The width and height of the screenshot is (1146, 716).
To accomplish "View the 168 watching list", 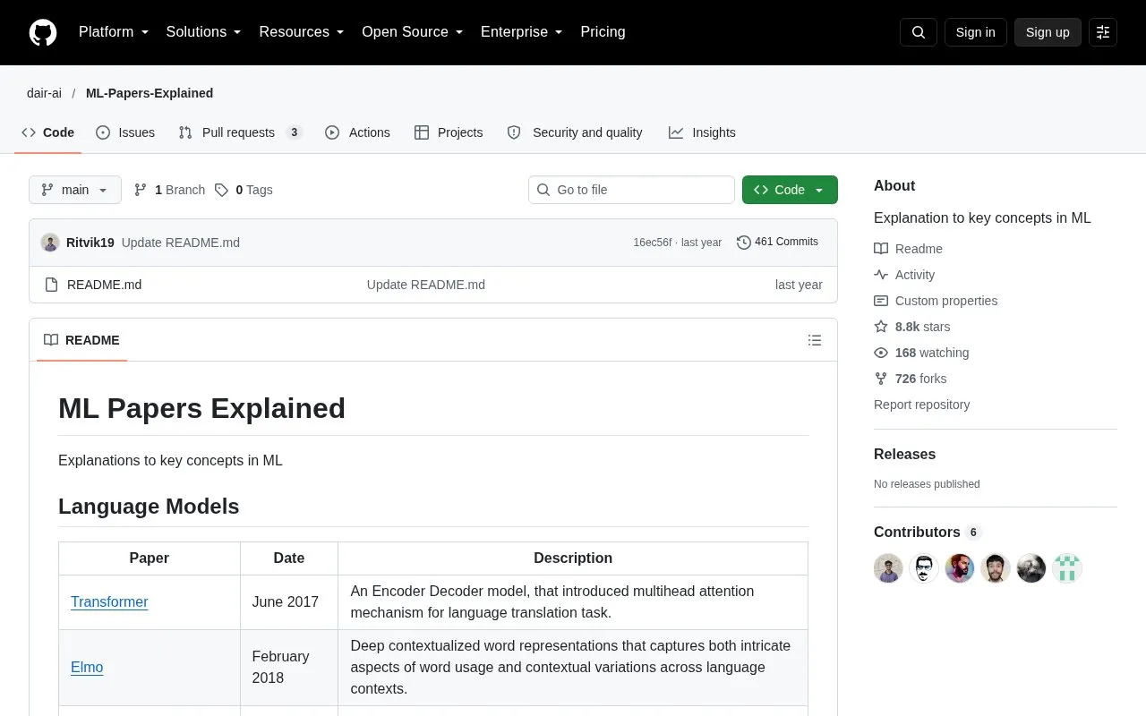I will click(x=921, y=353).
